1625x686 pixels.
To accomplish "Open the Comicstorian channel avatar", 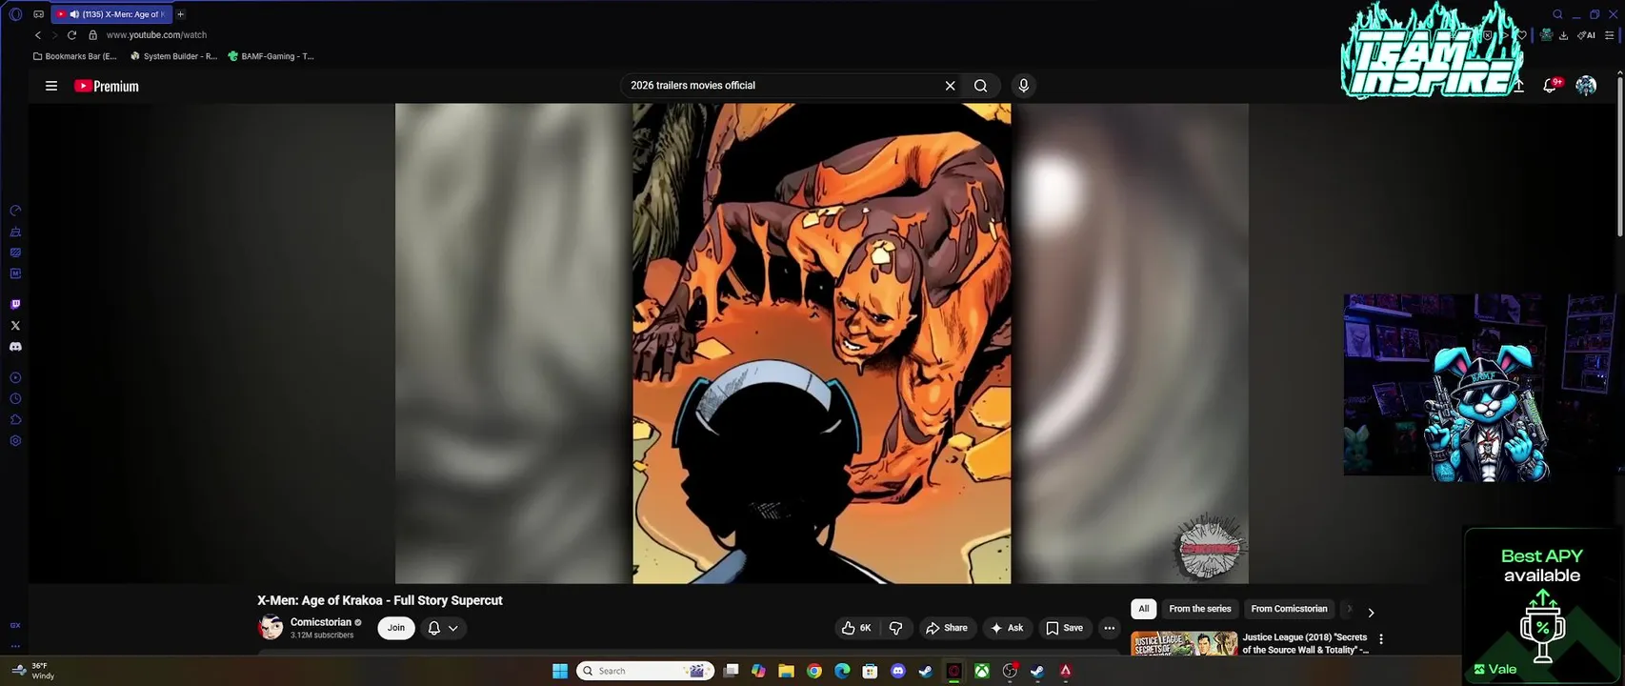I will point(271,627).
